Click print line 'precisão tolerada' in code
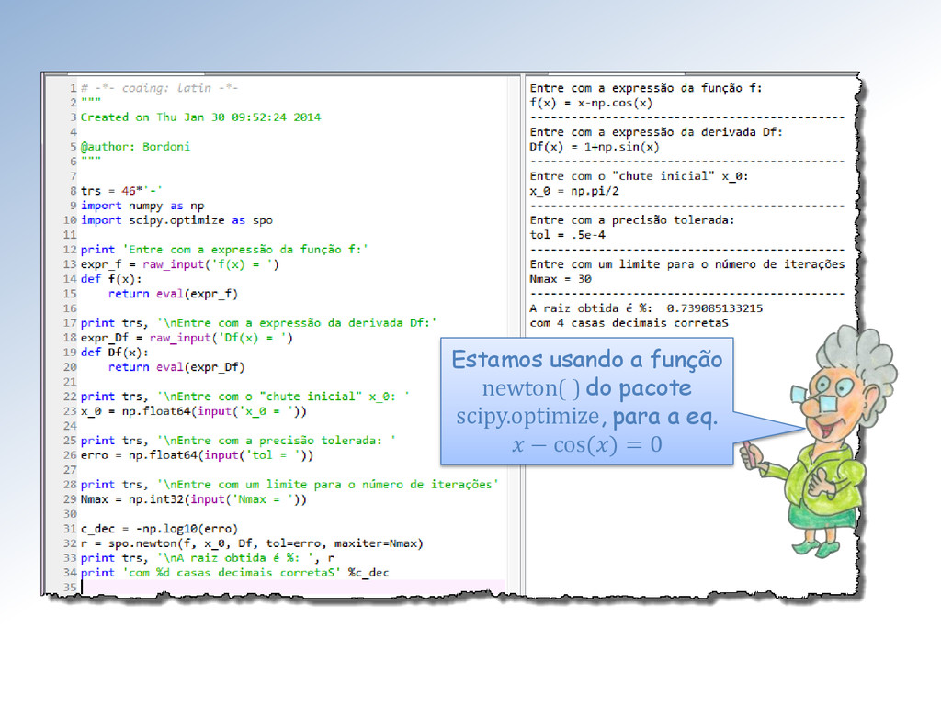The image size is (941, 705). [238, 441]
